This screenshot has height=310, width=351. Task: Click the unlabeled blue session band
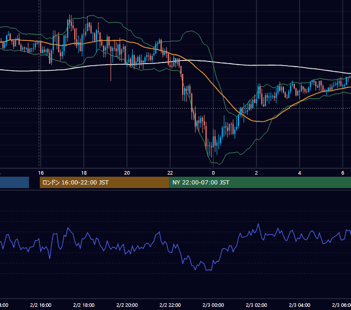(14, 182)
